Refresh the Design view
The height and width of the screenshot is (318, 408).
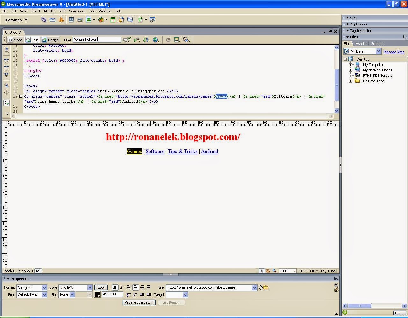[x=168, y=40]
